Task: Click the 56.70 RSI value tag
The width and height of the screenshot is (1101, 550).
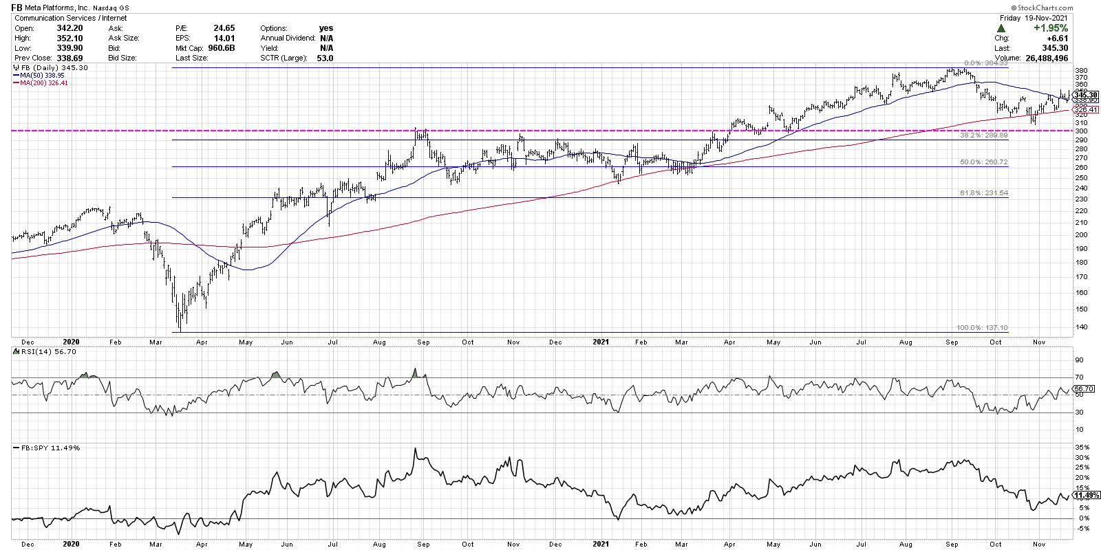Action: (x=1084, y=388)
